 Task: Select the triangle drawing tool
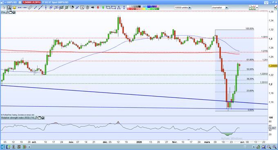tap(119, 8)
